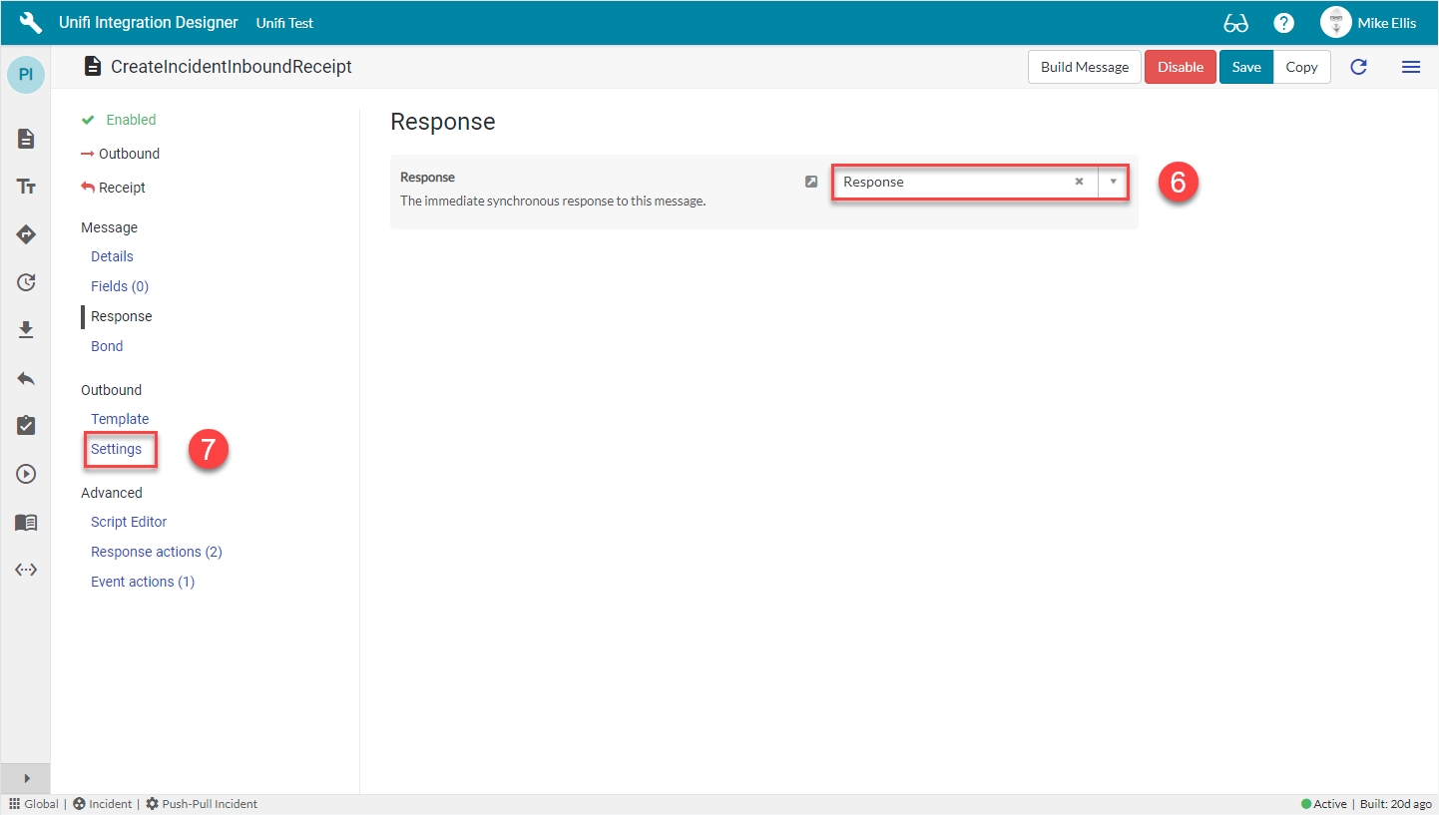Viewport: 1439px width, 815px height.
Task: Click the document icon in the left sidebar
Action: point(26,139)
